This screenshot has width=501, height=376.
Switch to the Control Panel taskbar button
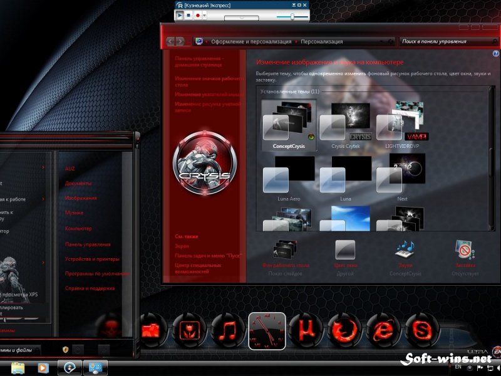(95, 368)
